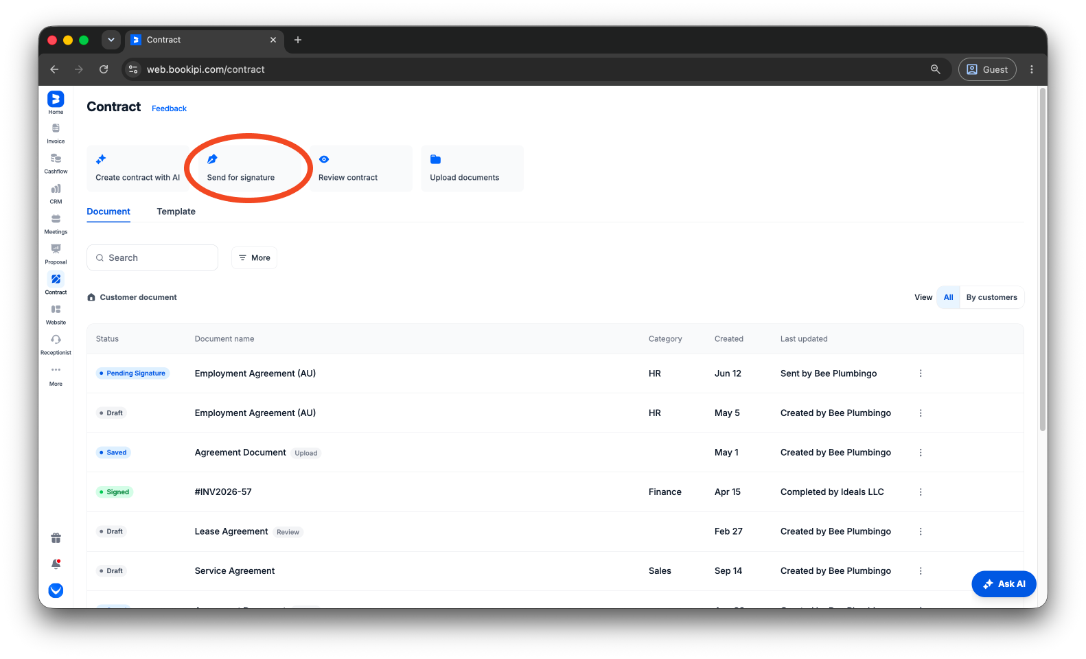This screenshot has height=659, width=1086.
Task: Select the All view option
Action: pyautogui.click(x=948, y=297)
